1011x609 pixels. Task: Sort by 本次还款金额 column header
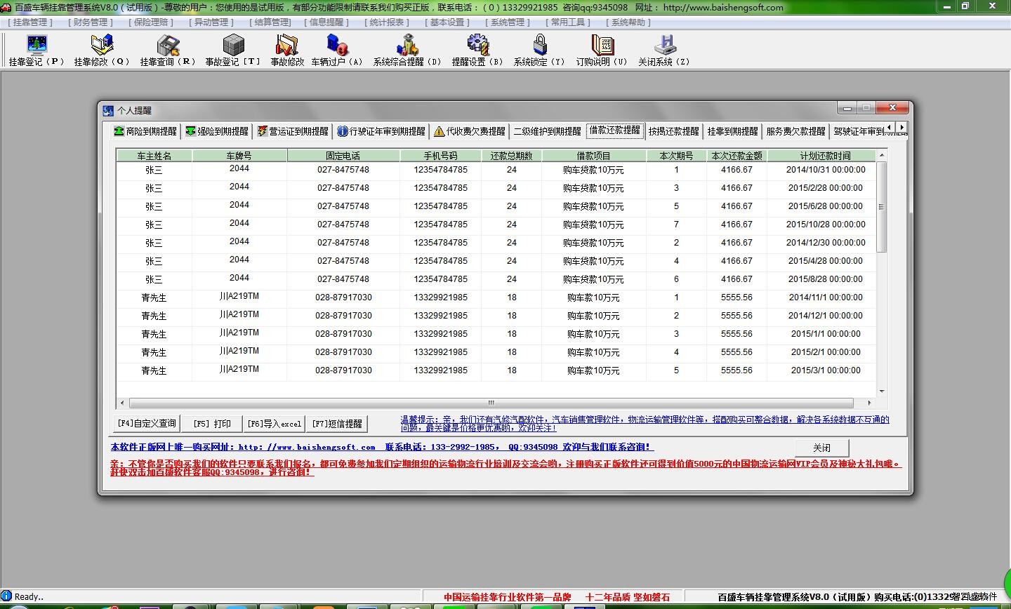point(736,156)
